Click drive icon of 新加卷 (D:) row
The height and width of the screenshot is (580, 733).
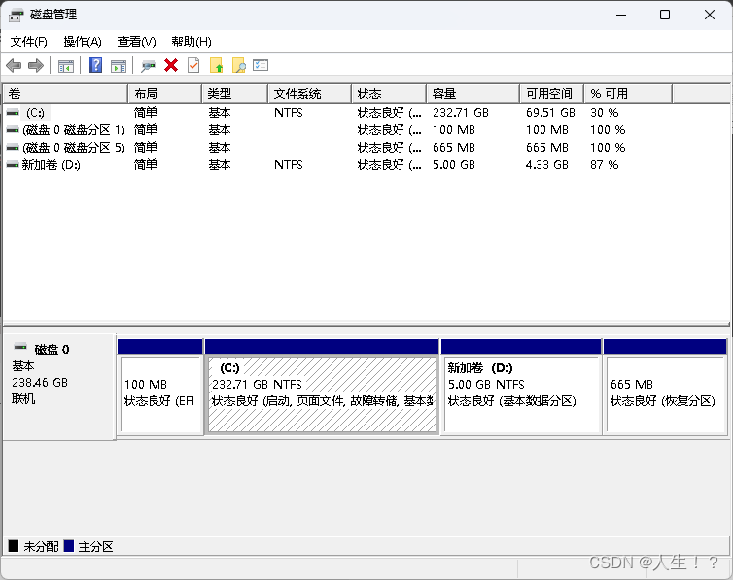coord(13,165)
